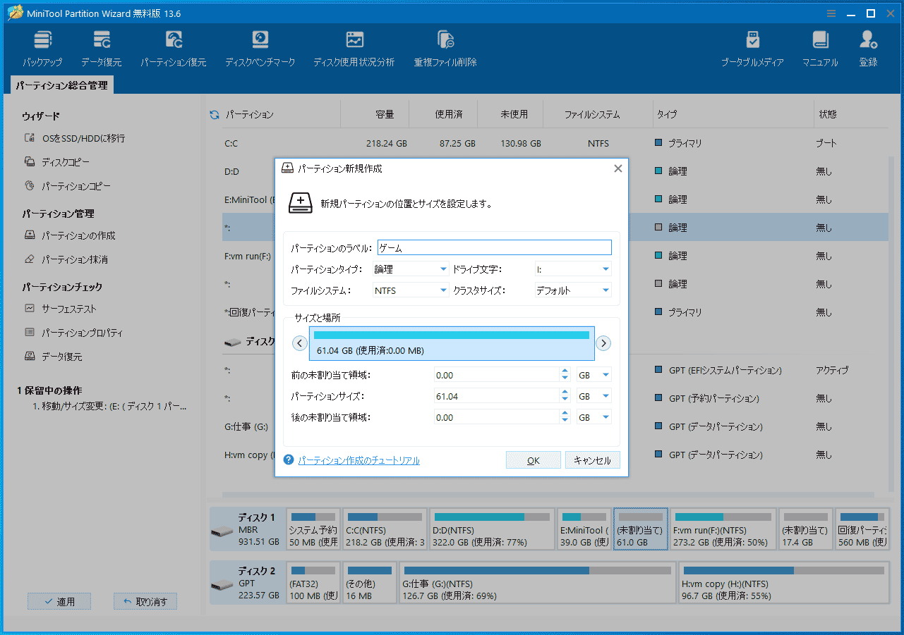
Task: Select G:仕事 (G:) block on disk 2 map
Action: coord(537,583)
